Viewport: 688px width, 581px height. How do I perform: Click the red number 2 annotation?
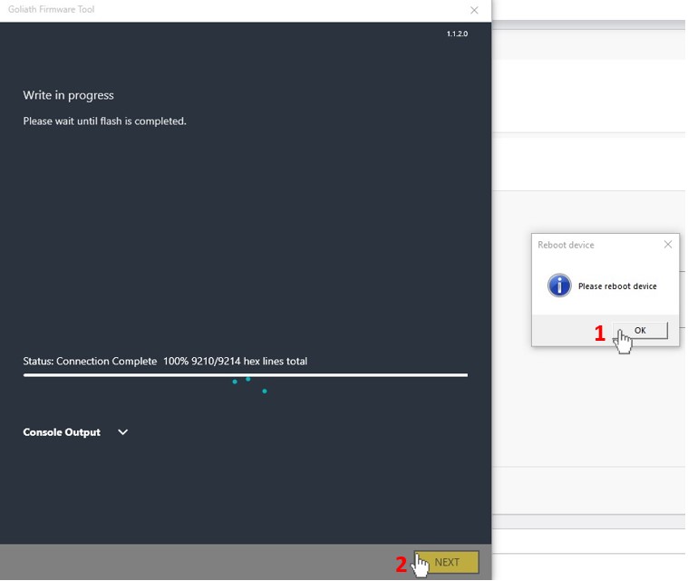pos(401,564)
